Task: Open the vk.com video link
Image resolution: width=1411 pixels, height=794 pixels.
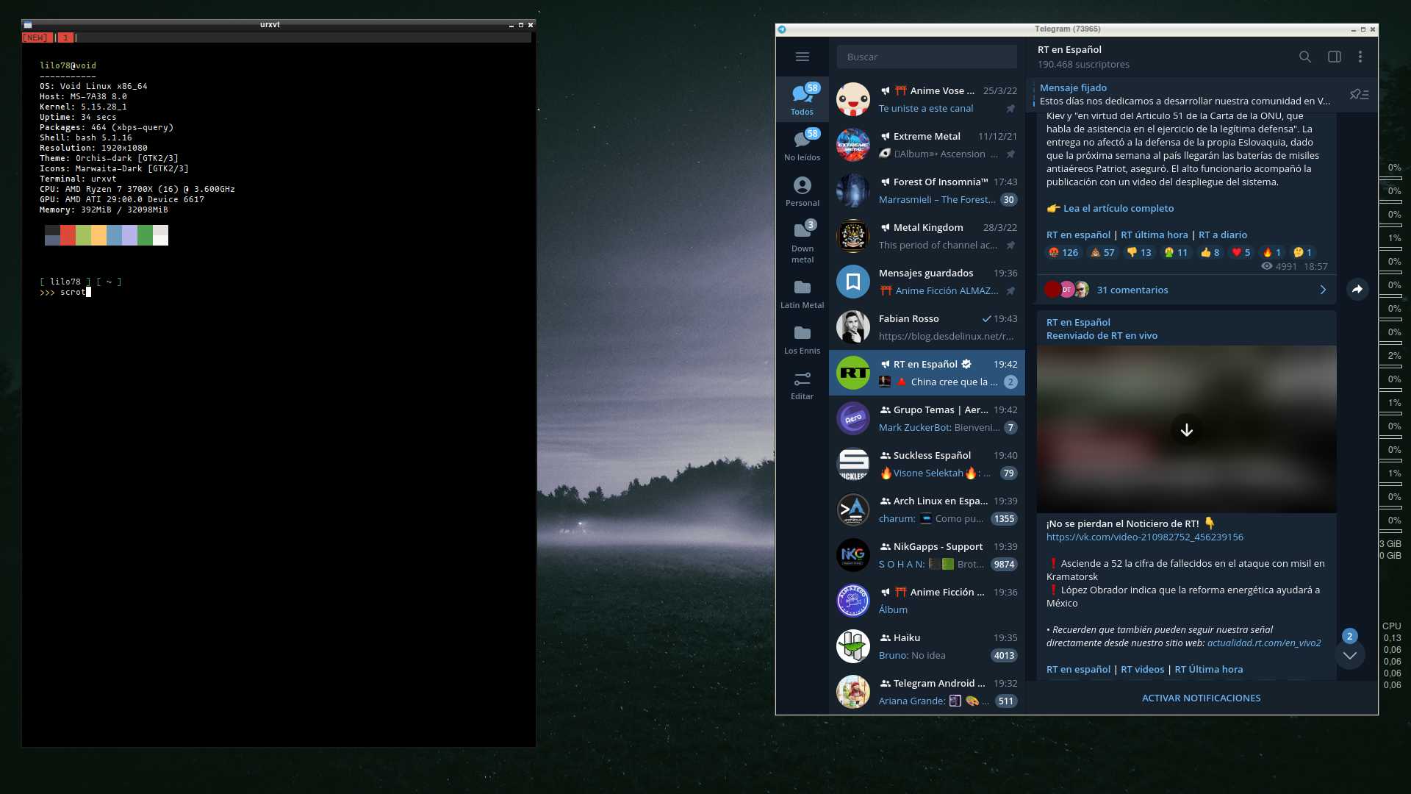Action: point(1144,537)
